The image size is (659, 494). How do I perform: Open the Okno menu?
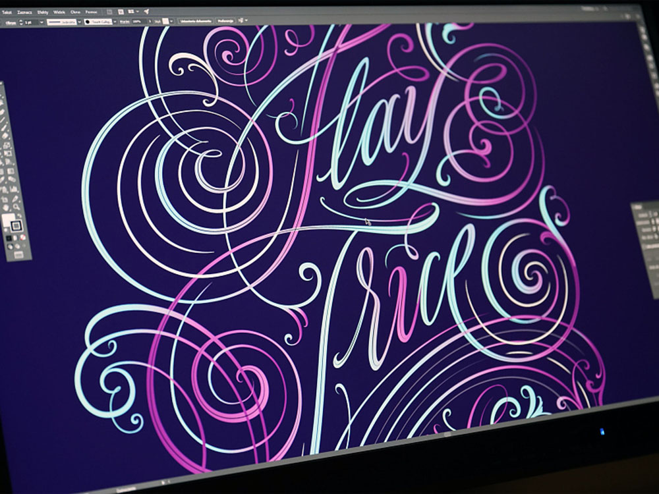click(75, 12)
